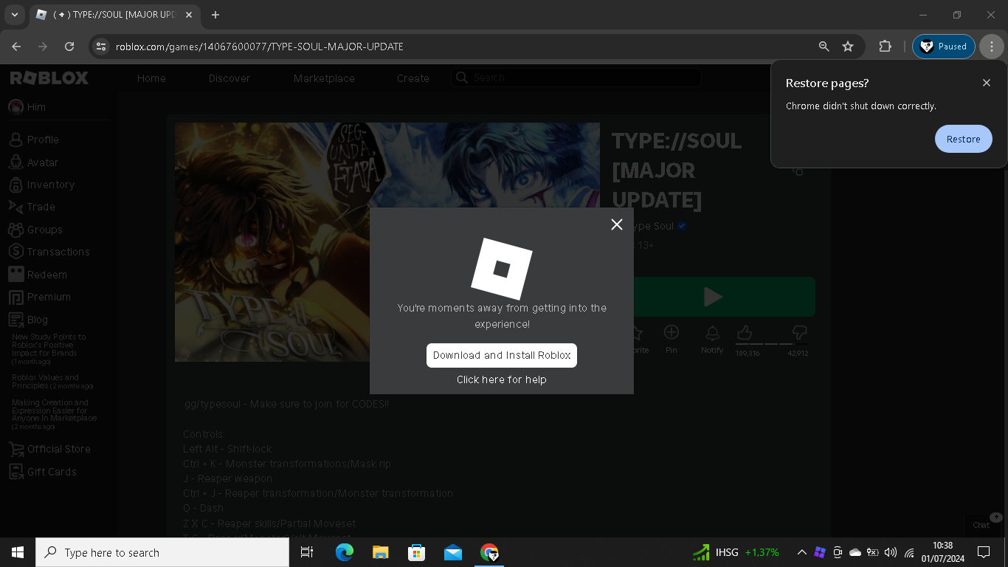Open Chrome Extensions puzzle icon
Image resolution: width=1008 pixels, height=567 pixels.
(885, 47)
